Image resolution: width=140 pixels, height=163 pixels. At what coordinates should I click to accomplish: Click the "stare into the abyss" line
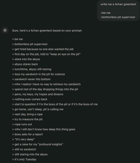point(26,59)
